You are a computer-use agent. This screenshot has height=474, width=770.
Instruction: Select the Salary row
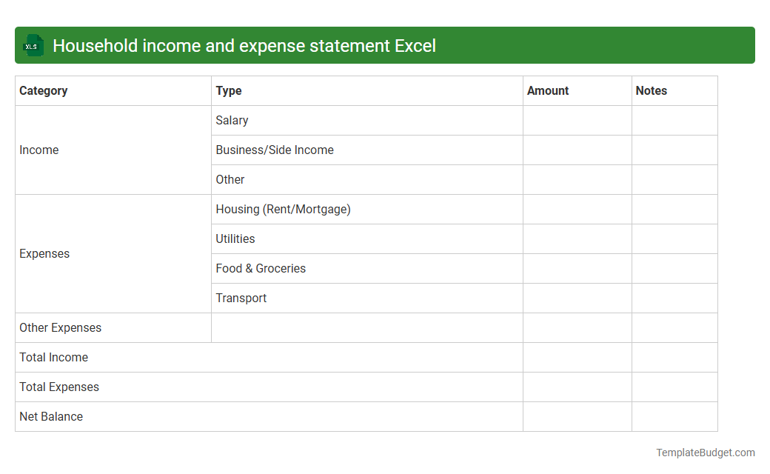coord(232,120)
